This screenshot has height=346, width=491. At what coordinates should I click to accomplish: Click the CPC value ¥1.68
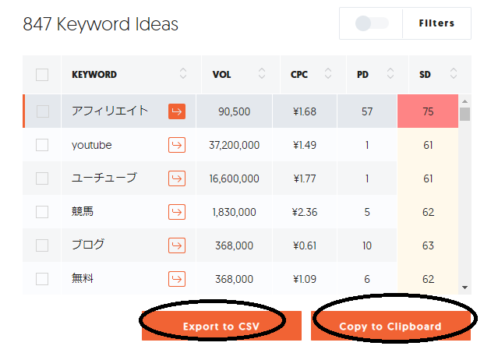click(x=305, y=111)
